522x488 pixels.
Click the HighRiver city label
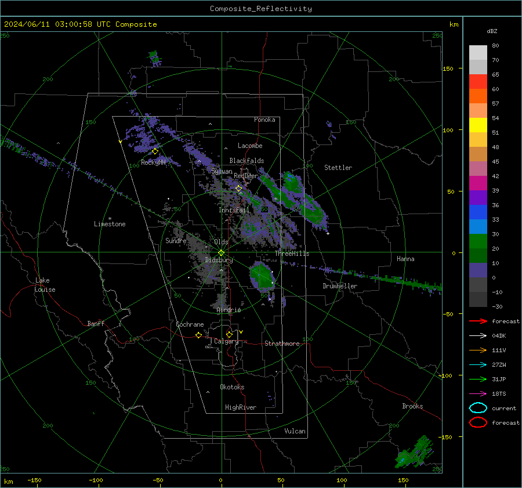click(x=241, y=407)
